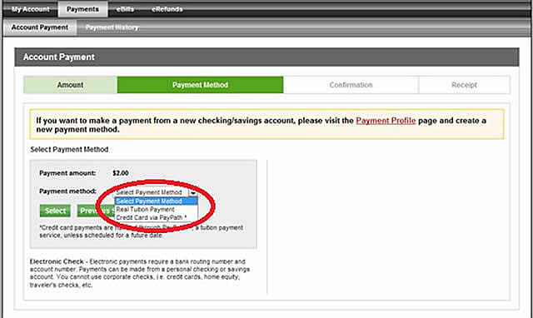Click the Electronic Check description text
Screen dimensions: 533x318
click(x=140, y=273)
